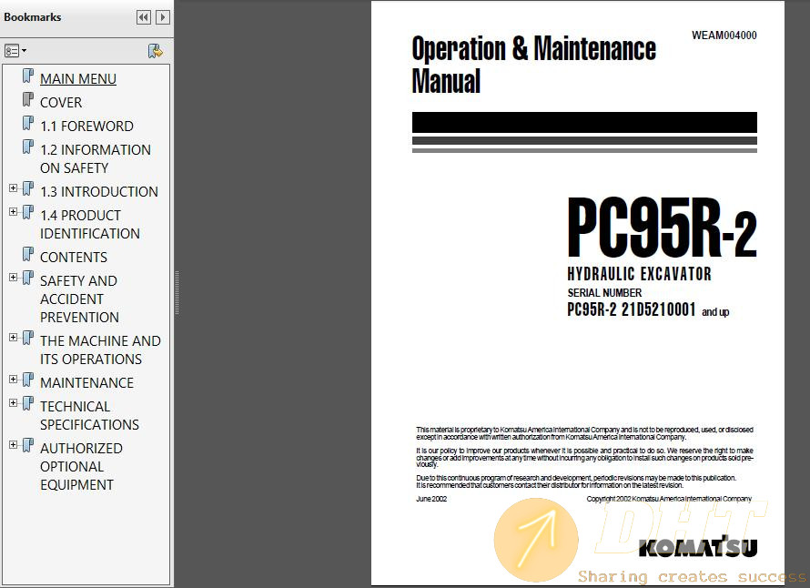Click the bookmark icon beside COVER

pos(28,100)
